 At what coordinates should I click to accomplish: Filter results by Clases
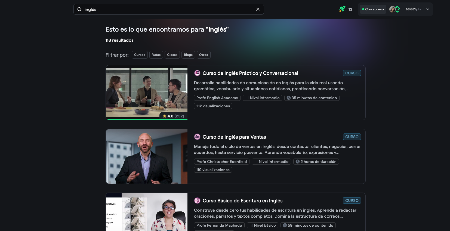coord(172,55)
